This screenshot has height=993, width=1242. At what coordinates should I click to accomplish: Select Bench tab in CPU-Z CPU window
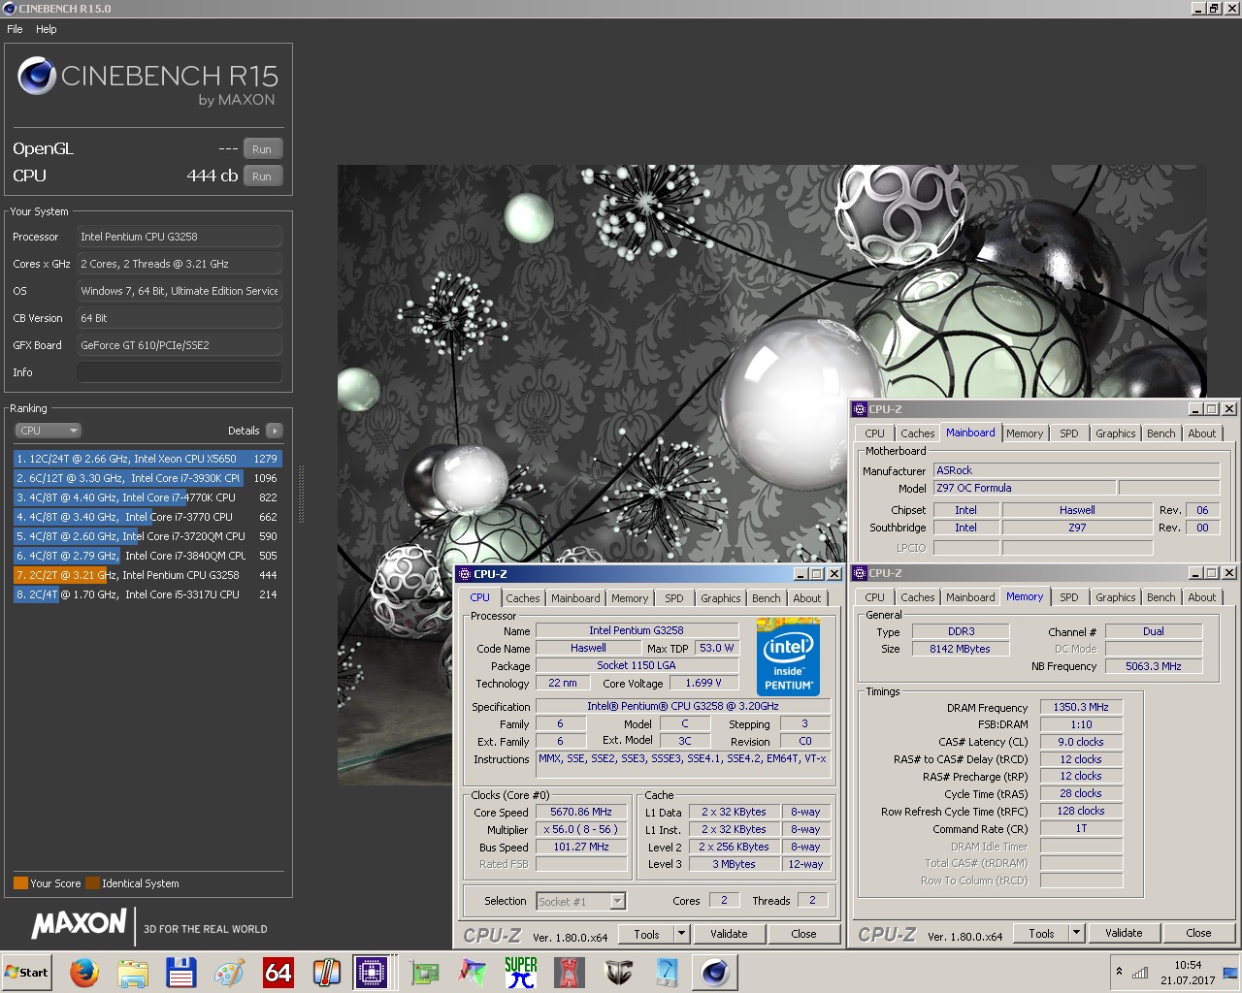[x=766, y=598]
